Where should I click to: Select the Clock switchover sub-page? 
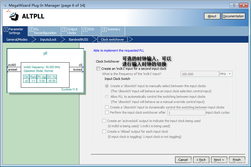[112, 40]
